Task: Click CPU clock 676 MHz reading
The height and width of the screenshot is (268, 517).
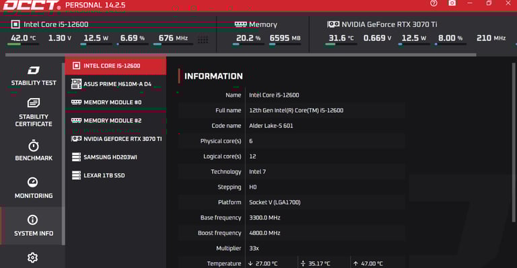Action: pyautogui.click(x=173, y=38)
